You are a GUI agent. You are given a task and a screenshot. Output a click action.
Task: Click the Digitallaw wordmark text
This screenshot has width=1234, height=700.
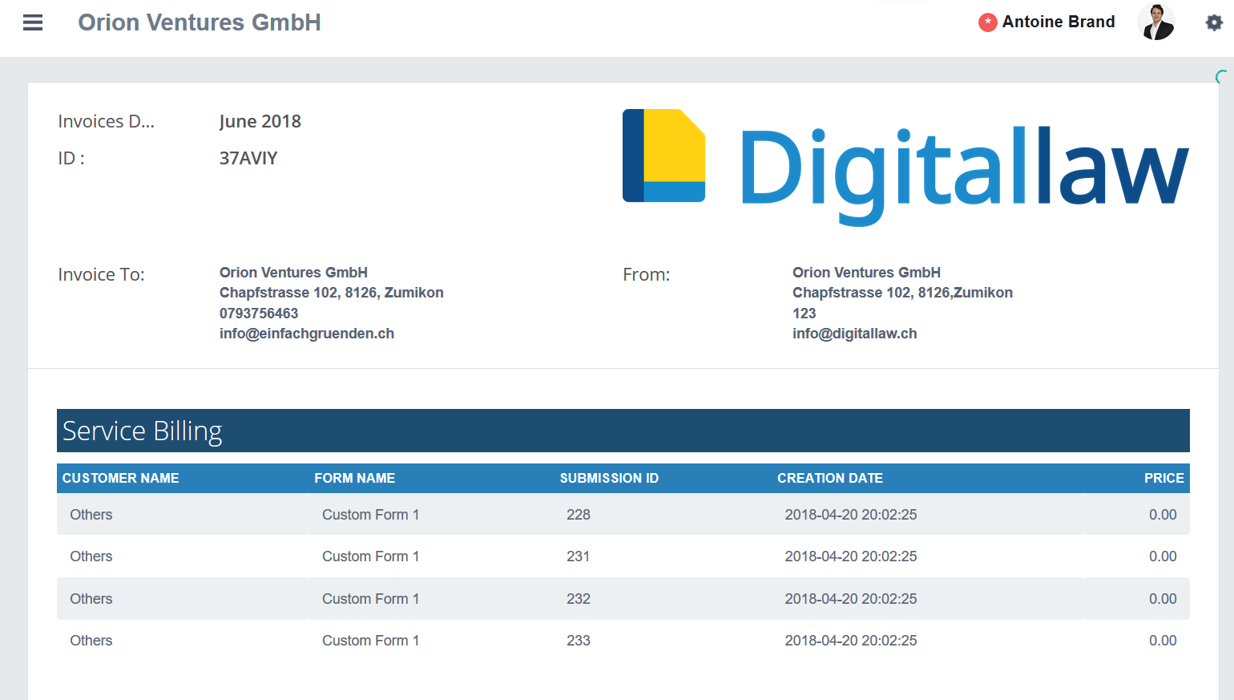pos(963,169)
